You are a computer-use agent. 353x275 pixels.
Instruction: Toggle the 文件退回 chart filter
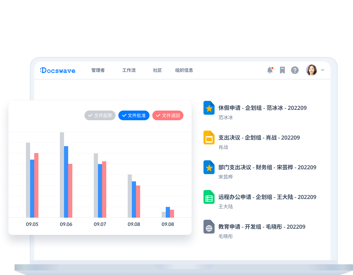[x=168, y=115]
